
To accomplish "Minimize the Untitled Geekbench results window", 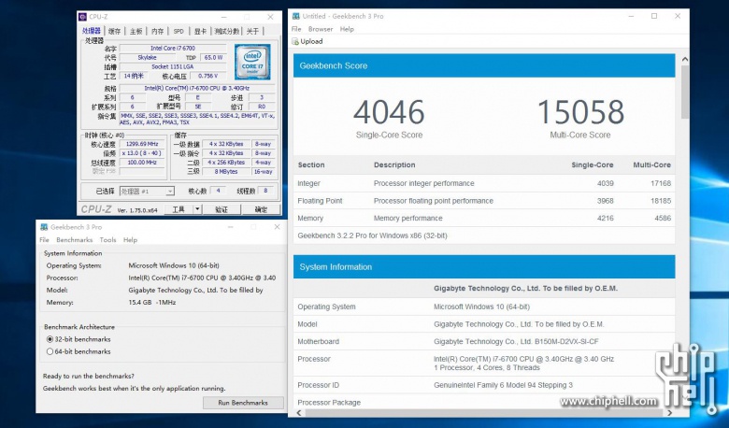I will click(x=632, y=16).
